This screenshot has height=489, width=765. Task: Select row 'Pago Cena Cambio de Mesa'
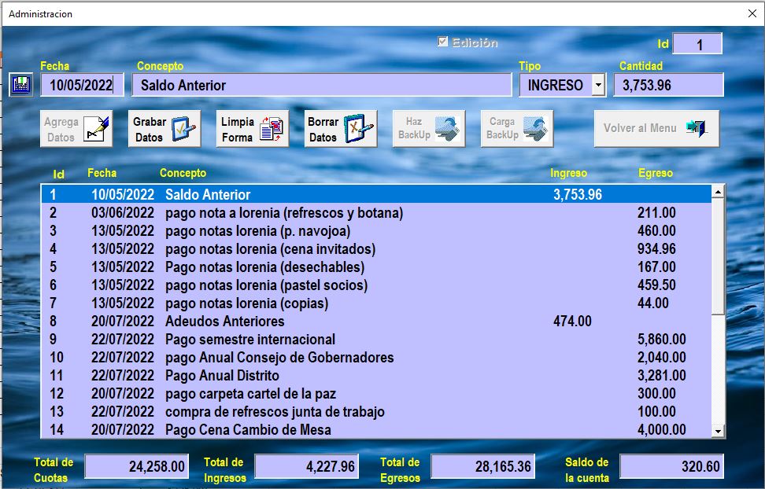tap(376, 429)
